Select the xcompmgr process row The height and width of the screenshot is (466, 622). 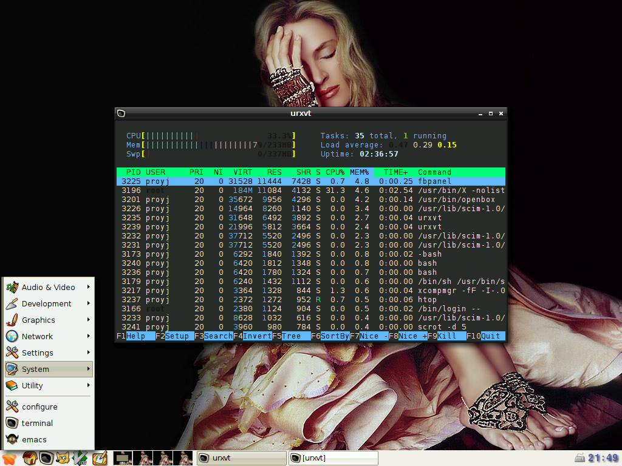coord(311,291)
